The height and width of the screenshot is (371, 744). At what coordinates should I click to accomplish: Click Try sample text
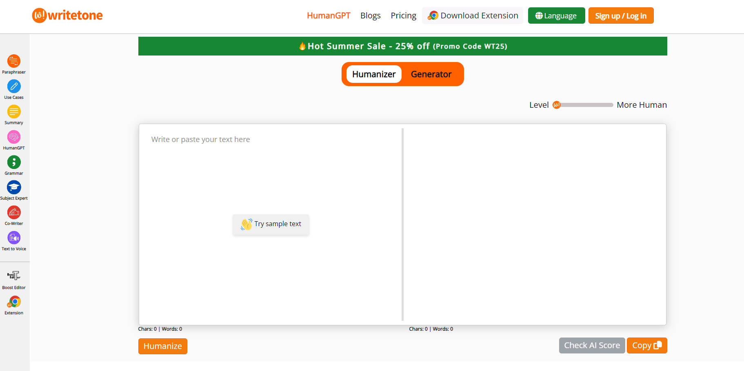pyautogui.click(x=271, y=224)
